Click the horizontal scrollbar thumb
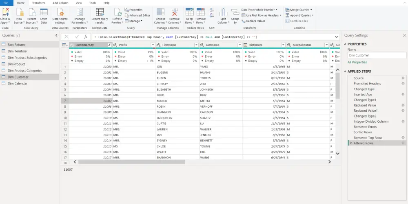408x204 pixels. [x=132, y=162]
